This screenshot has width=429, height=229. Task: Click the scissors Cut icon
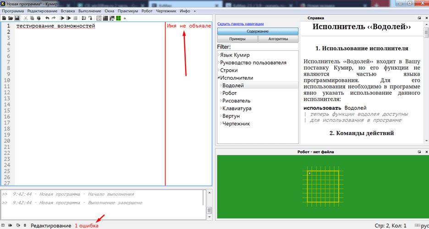pos(26,18)
